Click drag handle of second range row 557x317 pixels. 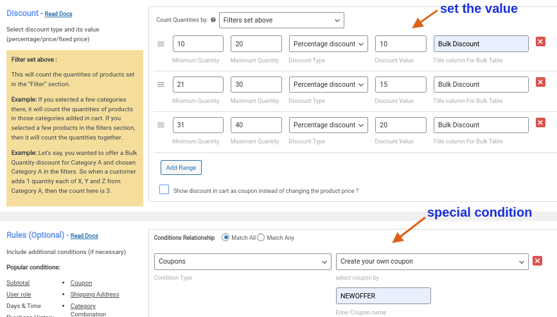(161, 84)
